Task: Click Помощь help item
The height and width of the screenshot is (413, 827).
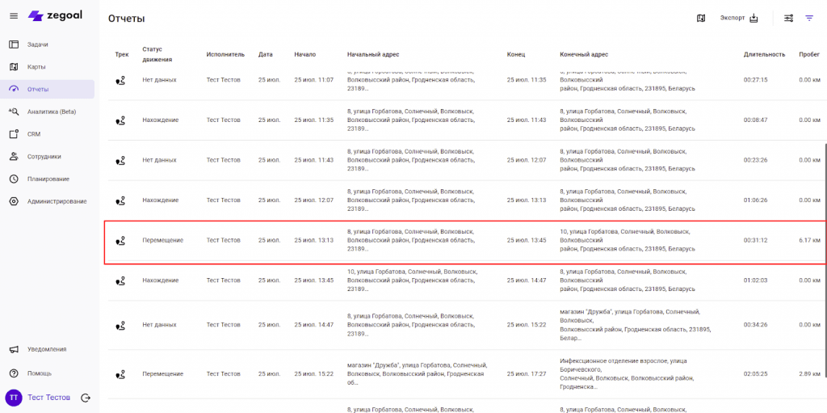Action: [39, 373]
